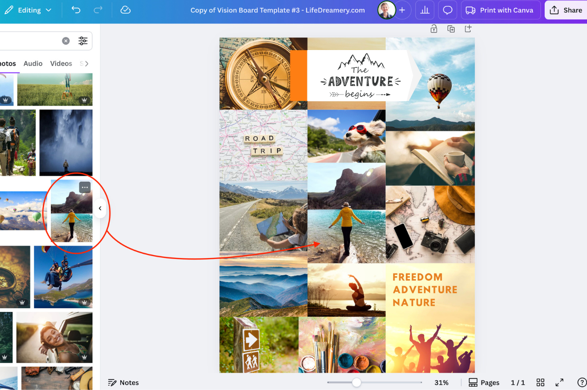Open the Pages view button
The image size is (587, 390).
[484, 383]
